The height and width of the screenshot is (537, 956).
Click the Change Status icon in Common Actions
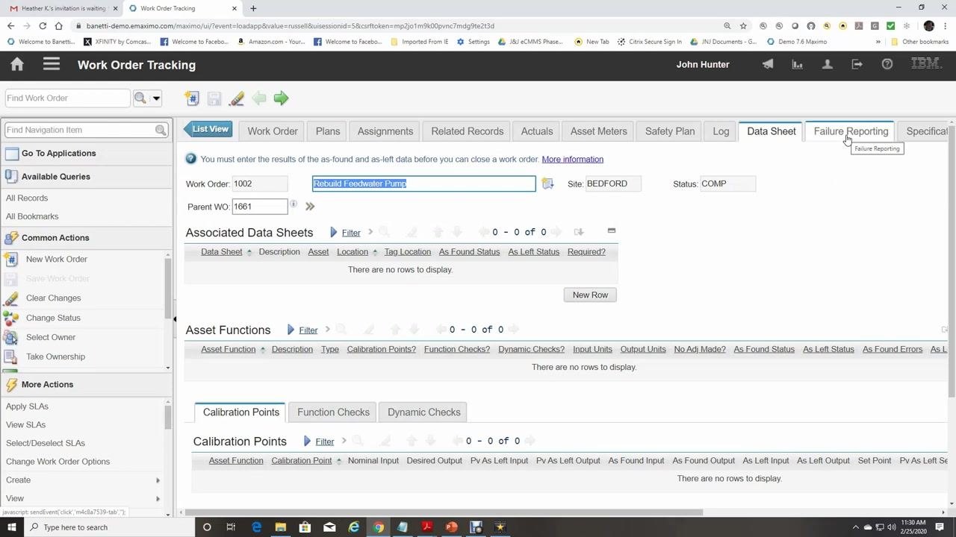coord(11,318)
